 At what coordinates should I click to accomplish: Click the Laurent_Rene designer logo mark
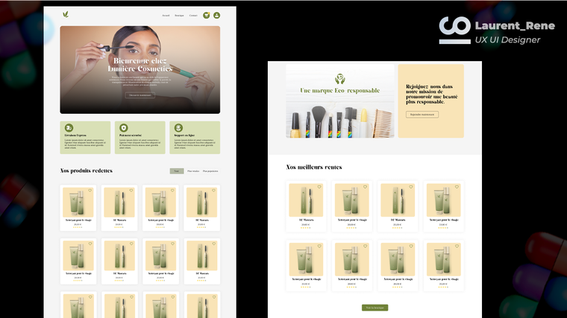[x=455, y=31]
